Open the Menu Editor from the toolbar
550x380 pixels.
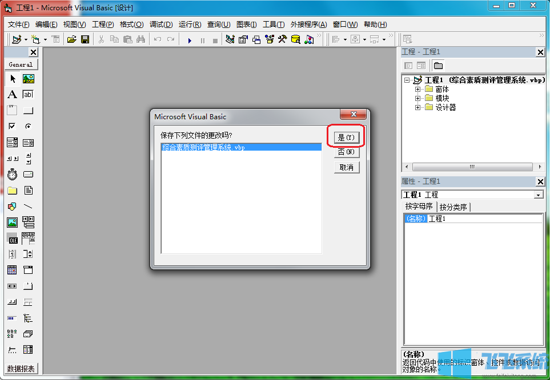[55, 39]
